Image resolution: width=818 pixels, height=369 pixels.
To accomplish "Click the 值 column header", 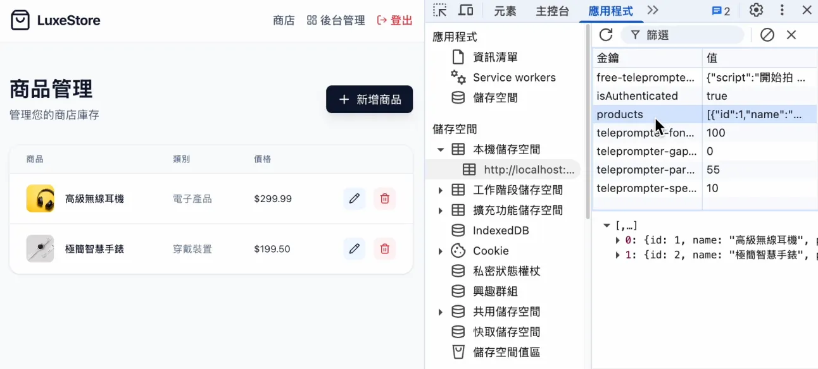I will (x=760, y=57).
